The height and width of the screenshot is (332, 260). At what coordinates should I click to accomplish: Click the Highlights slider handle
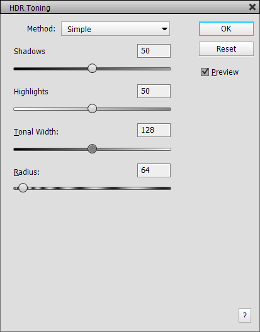(93, 109)
